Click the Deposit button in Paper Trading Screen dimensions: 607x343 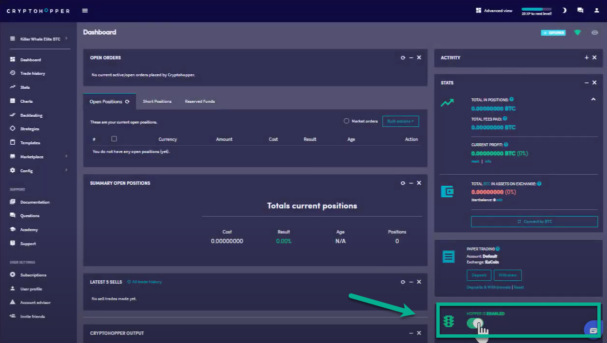479,275
